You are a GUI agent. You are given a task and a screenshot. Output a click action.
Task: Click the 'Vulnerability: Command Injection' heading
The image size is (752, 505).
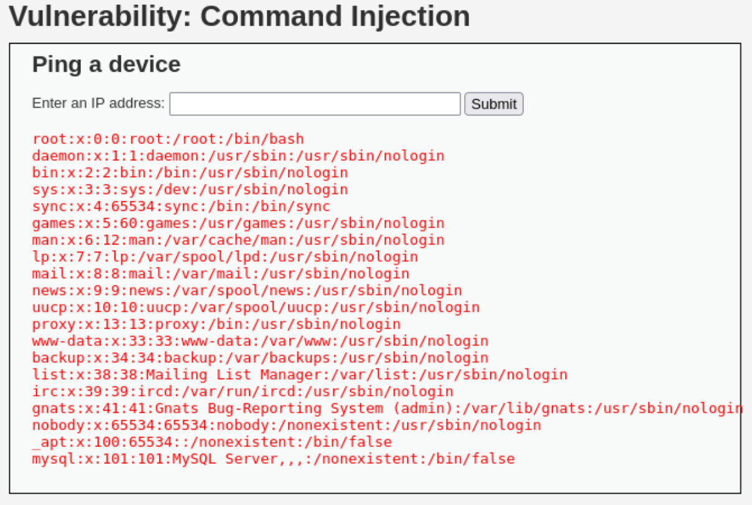(x=239, y=16)
